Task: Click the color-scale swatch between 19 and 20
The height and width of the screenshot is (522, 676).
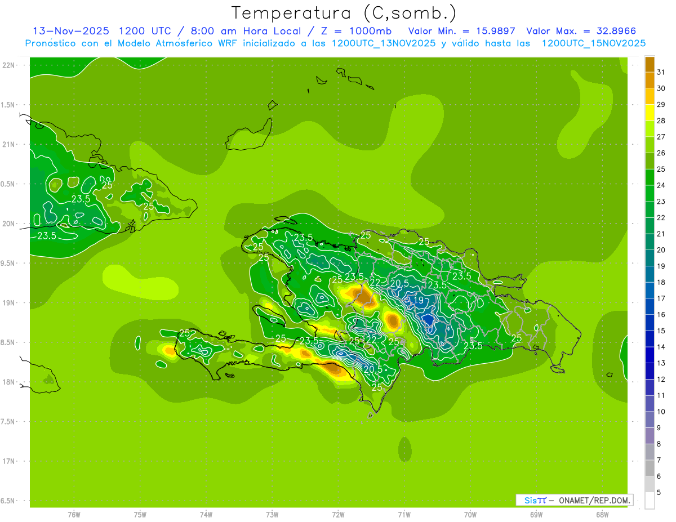Action: coord(650,258)
